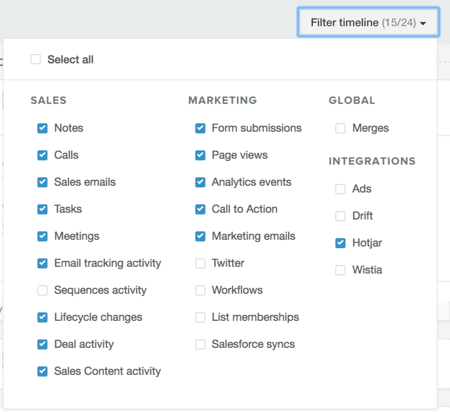Uncheck the Form submissions checkbox
The height and width of the screenshot is (412, 450).
pyautogui.click(x=200, y=128)
